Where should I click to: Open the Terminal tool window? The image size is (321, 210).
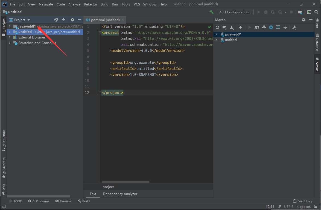coord(64,201)
